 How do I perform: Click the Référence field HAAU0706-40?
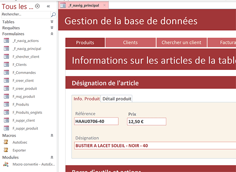(x=96, y=121)
